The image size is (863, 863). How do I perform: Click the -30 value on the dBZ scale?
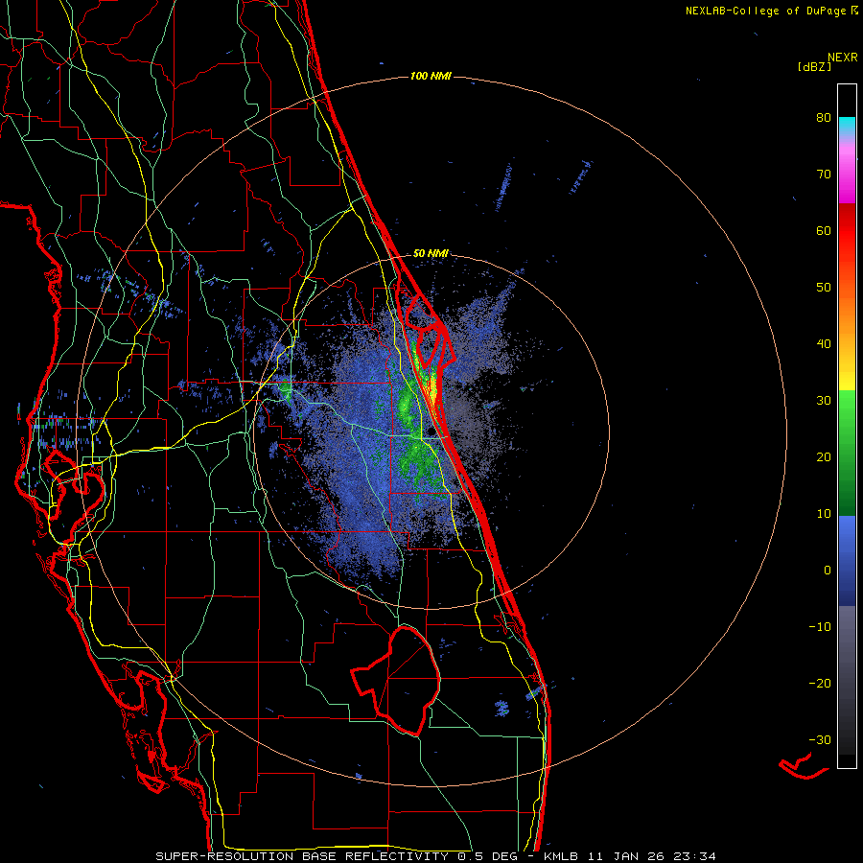coord(820,740)
